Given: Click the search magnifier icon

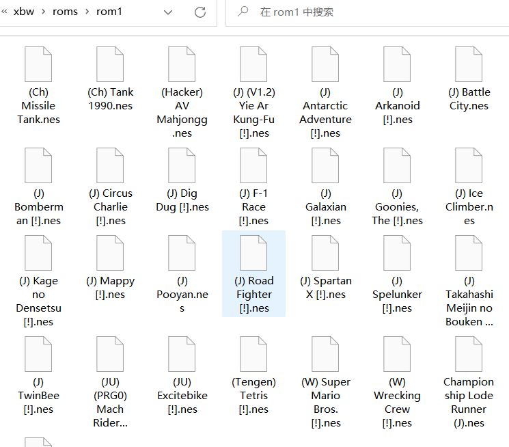Looking at the screenshot, I should click(243, 12).
